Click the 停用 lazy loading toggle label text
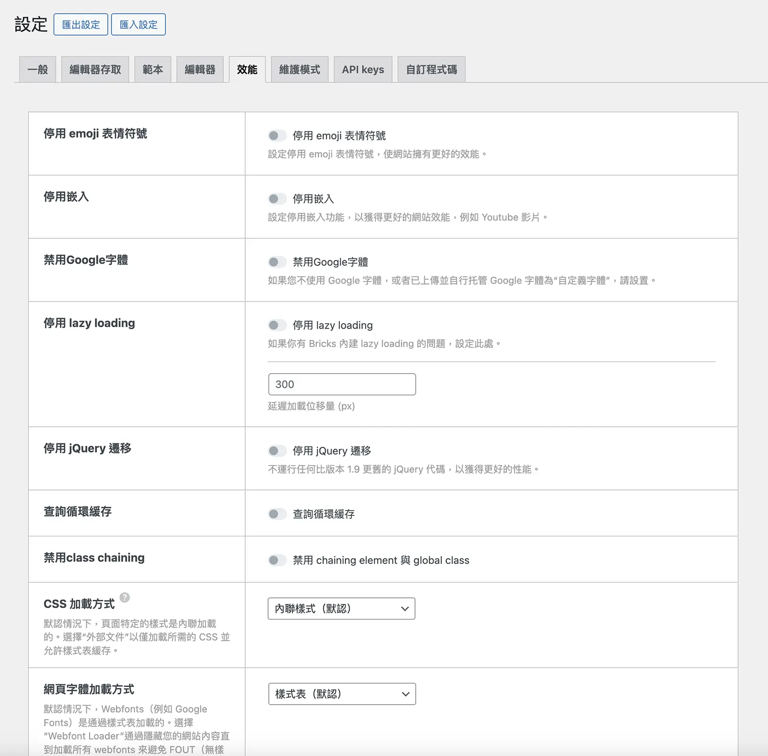This screenshot has width=768, height=756. (x=333, y=325)
